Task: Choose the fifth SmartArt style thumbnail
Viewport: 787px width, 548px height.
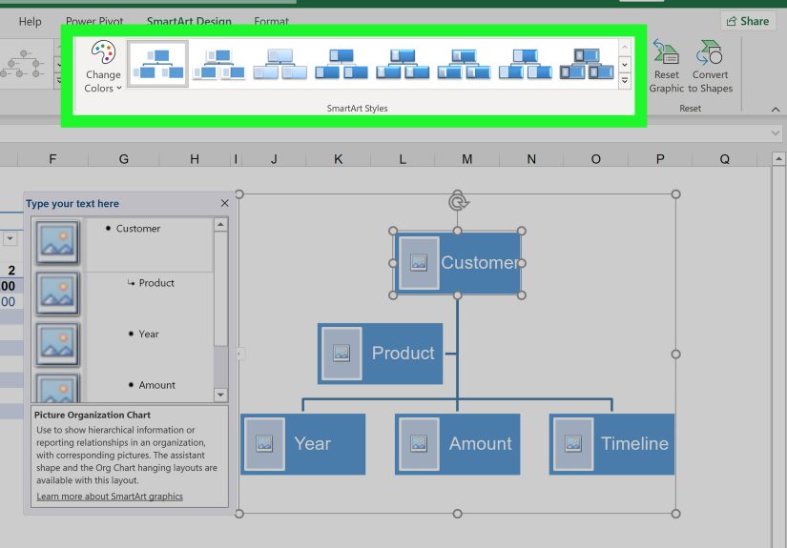Action: [403, 64]
